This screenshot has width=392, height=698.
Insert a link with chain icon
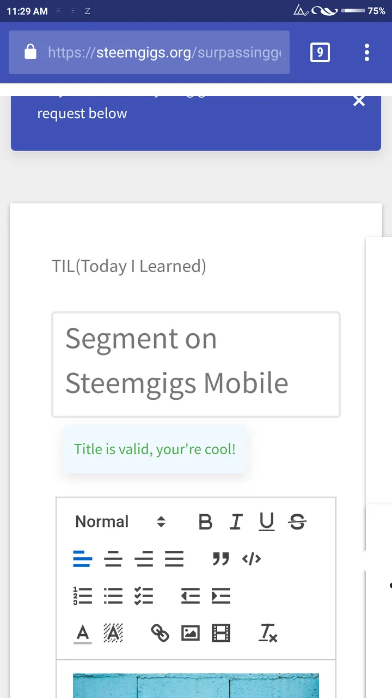[x=160, y=633]
